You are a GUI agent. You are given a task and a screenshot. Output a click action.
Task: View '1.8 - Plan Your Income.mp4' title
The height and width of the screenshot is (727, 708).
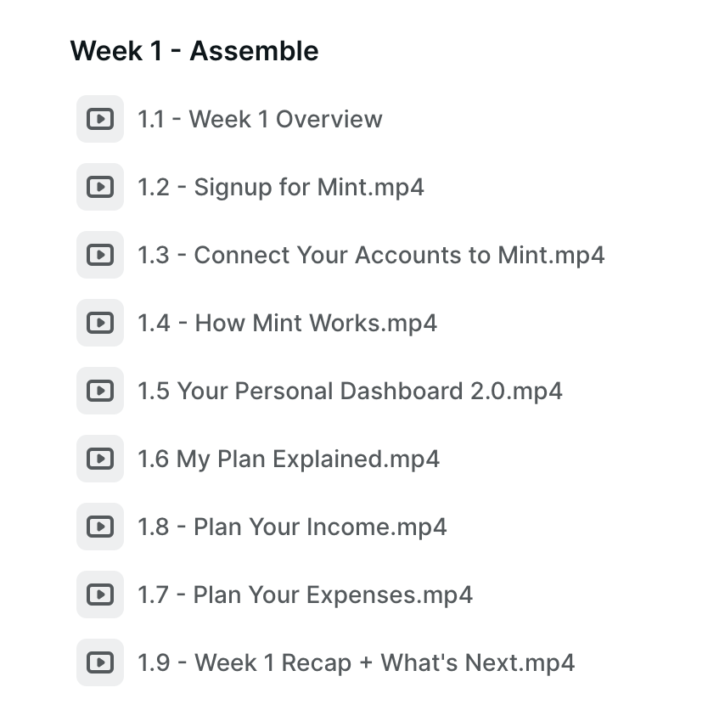pos(292,527)
